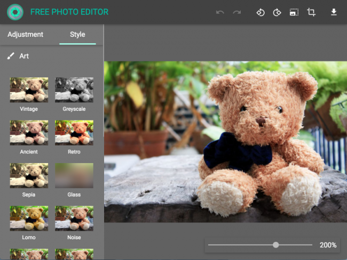Redo the last undone edit
The width and height of the screenshot is (347, 260).
[x=237, y=12]
